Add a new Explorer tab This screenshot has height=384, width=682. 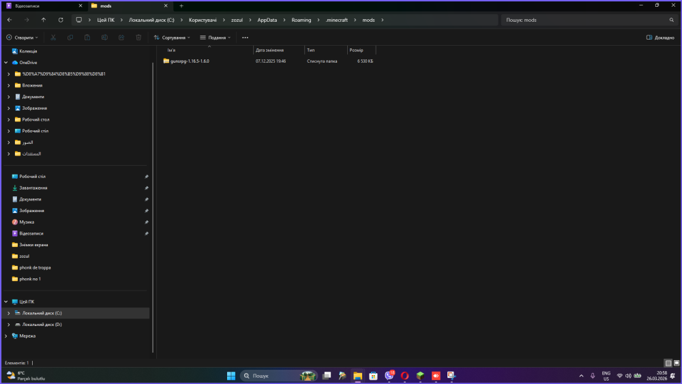(x=181, y=6)
